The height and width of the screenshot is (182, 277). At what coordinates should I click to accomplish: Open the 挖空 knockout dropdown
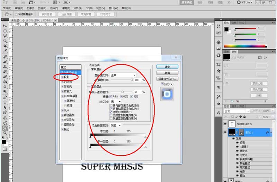point(116,101)
